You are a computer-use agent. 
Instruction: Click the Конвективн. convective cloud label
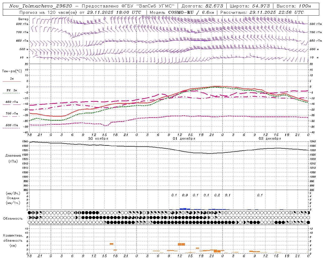click(13, 236)
